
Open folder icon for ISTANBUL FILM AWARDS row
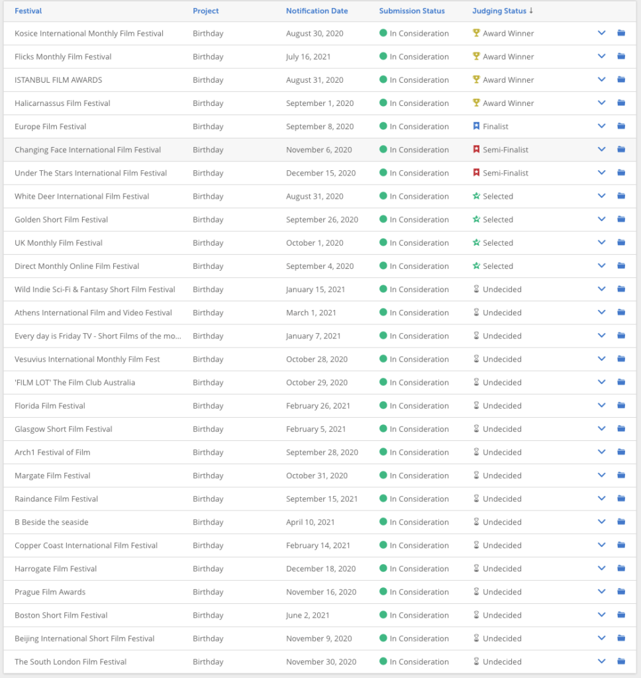pyautogui.click(x=621, y=79)
